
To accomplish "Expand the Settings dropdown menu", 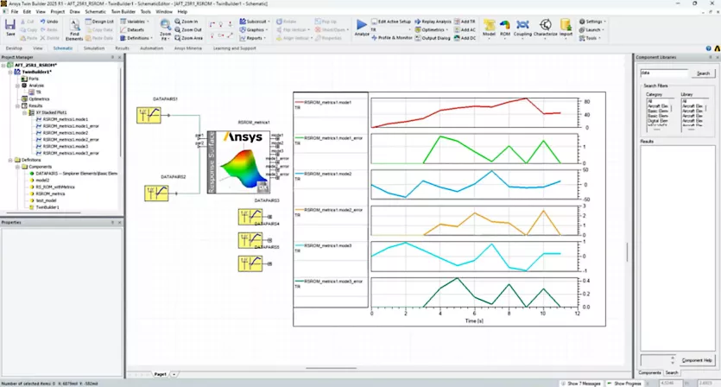I will coord(594,21).
